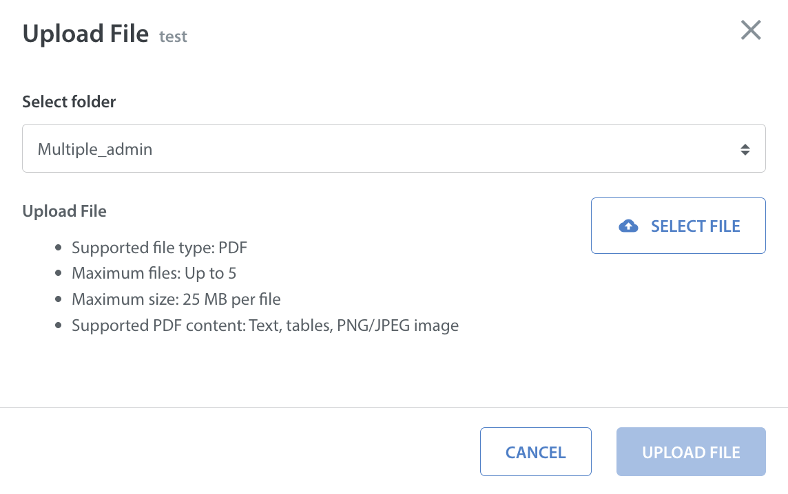Click bullet beside Maximum files
Screen dimensions: 788x494
click(59, 274)
